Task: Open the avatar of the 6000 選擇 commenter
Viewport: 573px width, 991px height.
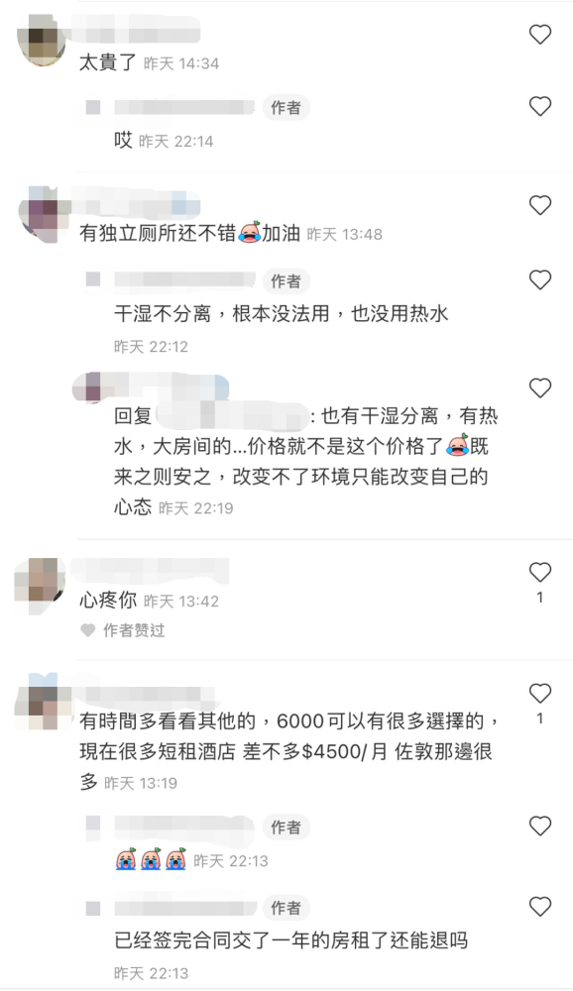Action: pos(43,702)
